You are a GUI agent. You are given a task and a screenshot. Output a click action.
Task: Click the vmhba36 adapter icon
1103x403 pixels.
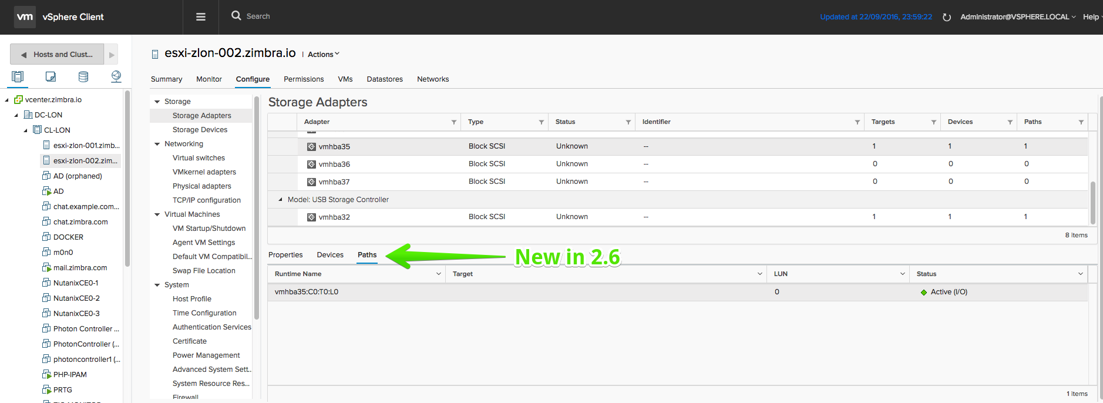point(311,164)
